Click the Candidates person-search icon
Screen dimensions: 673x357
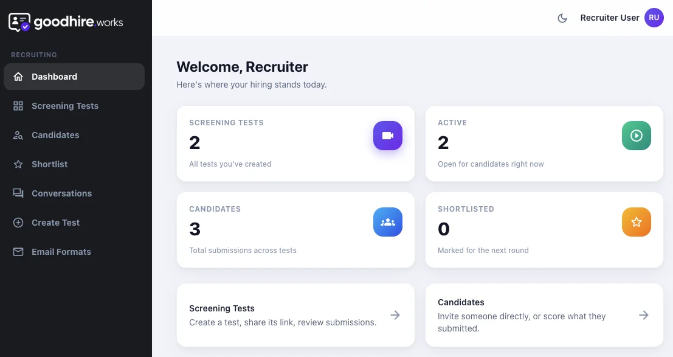tap(18, 135)
